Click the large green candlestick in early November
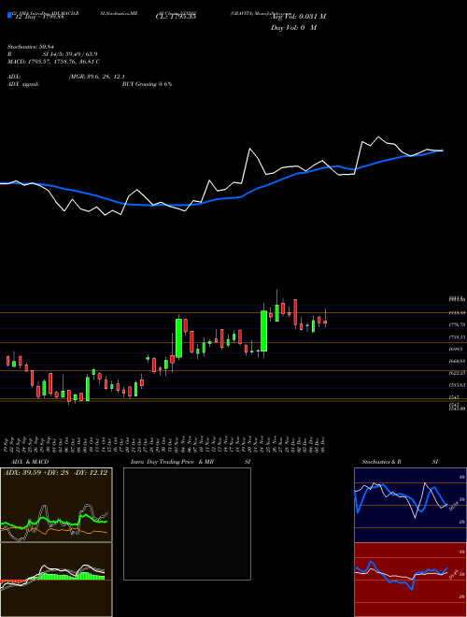The width and height of the screenshot is (467, 617). tap(178, 338)
